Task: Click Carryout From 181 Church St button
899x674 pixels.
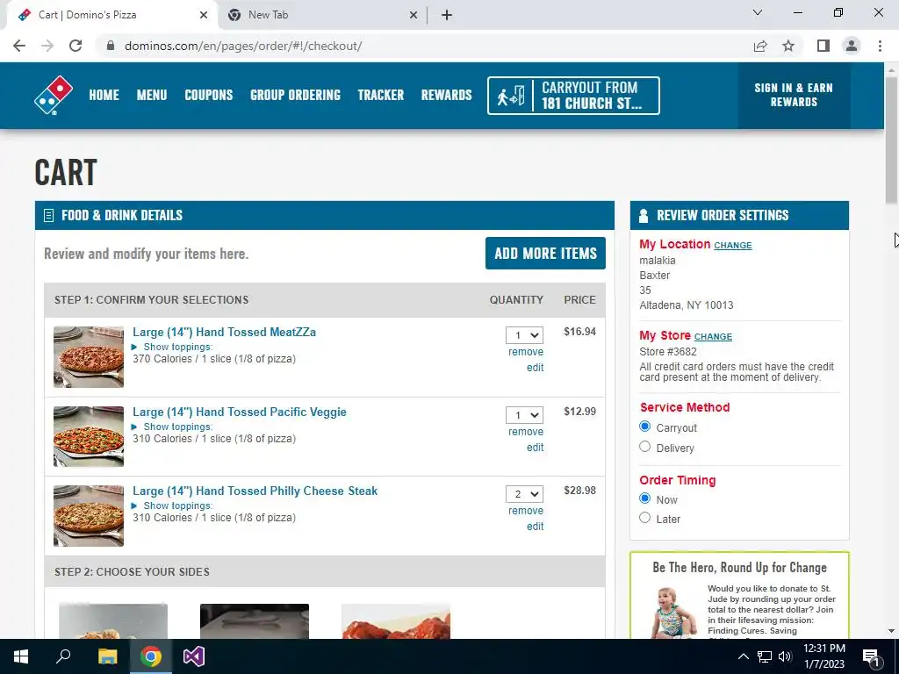Action: [x=573, y=96]
